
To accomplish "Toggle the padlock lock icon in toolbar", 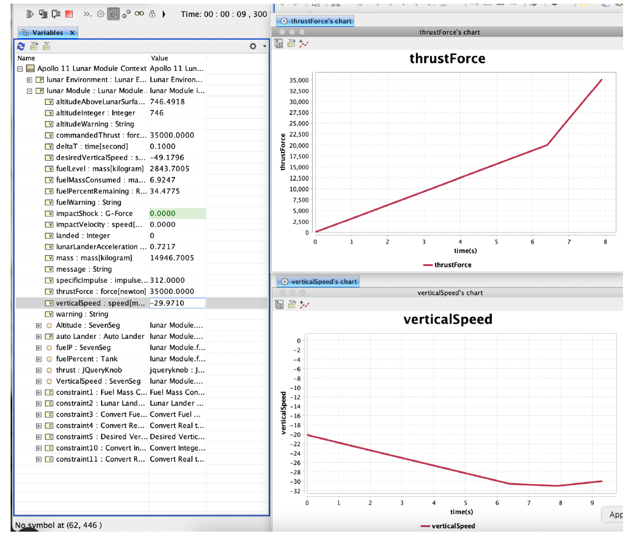I will [x=153, y=14].
